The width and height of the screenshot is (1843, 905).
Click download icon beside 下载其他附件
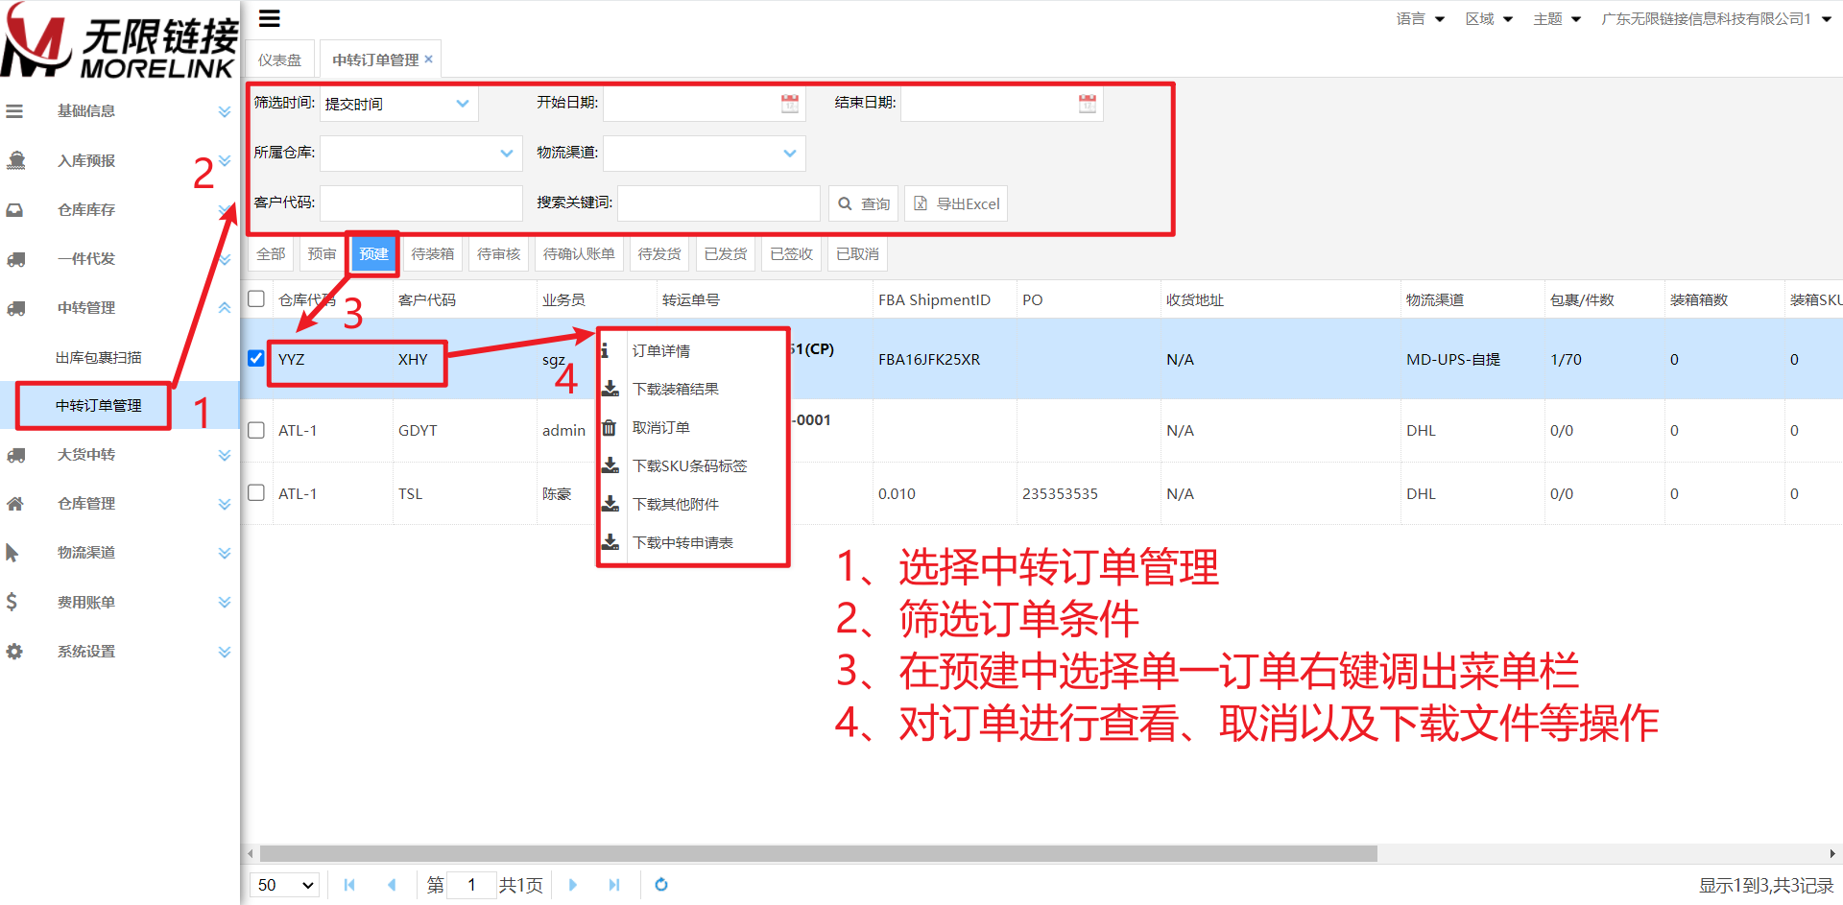tap(610, 504)
